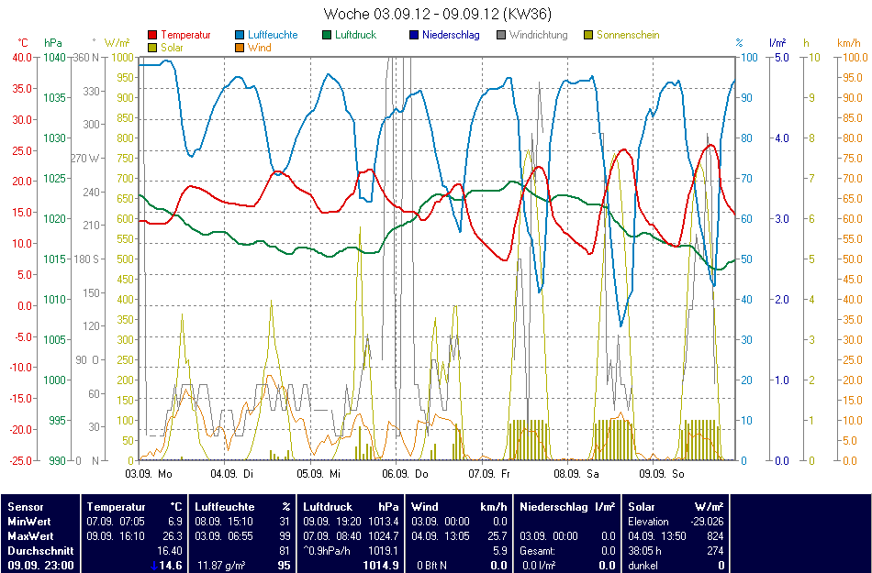Click the '09.09. 23:00' timestamp label
Image resolution: width=872 pixels, height=573 pixels.
[x=40, y=566]
